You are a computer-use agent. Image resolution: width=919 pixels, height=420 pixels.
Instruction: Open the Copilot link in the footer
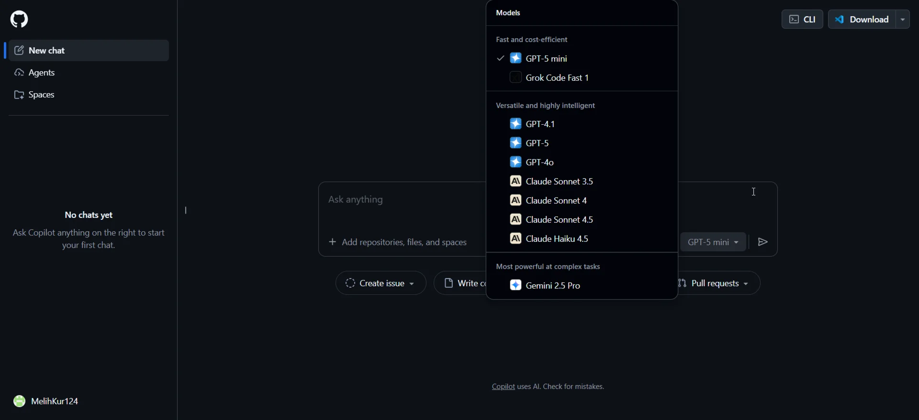coord(504,387)
